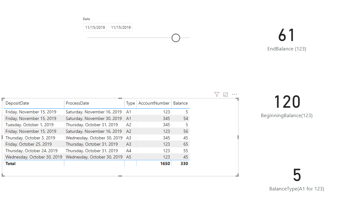Click balance value 54
The image size is (347, 197).
click(186, 118)
